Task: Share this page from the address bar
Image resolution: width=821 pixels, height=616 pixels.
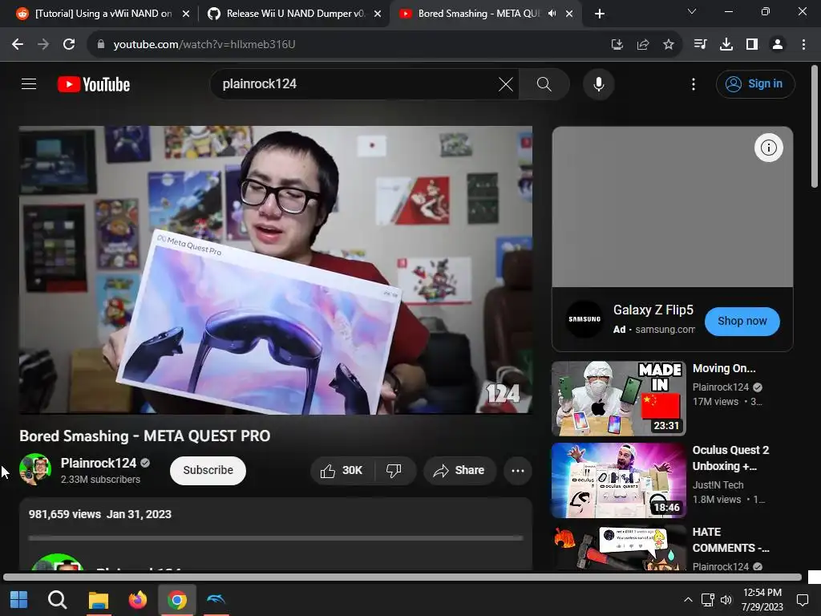Action: click(x=643, y=45)
